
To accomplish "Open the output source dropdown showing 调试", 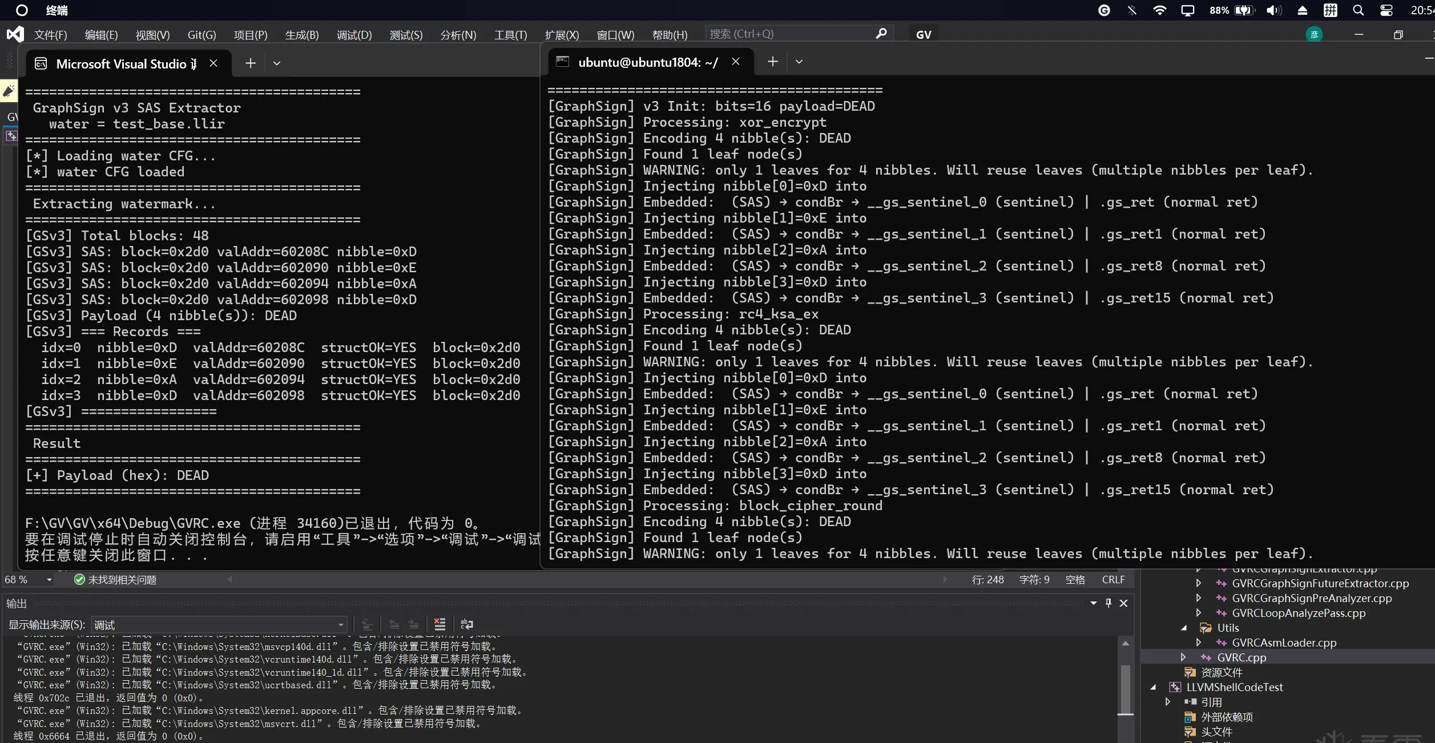I will click(x=219, y=625).
